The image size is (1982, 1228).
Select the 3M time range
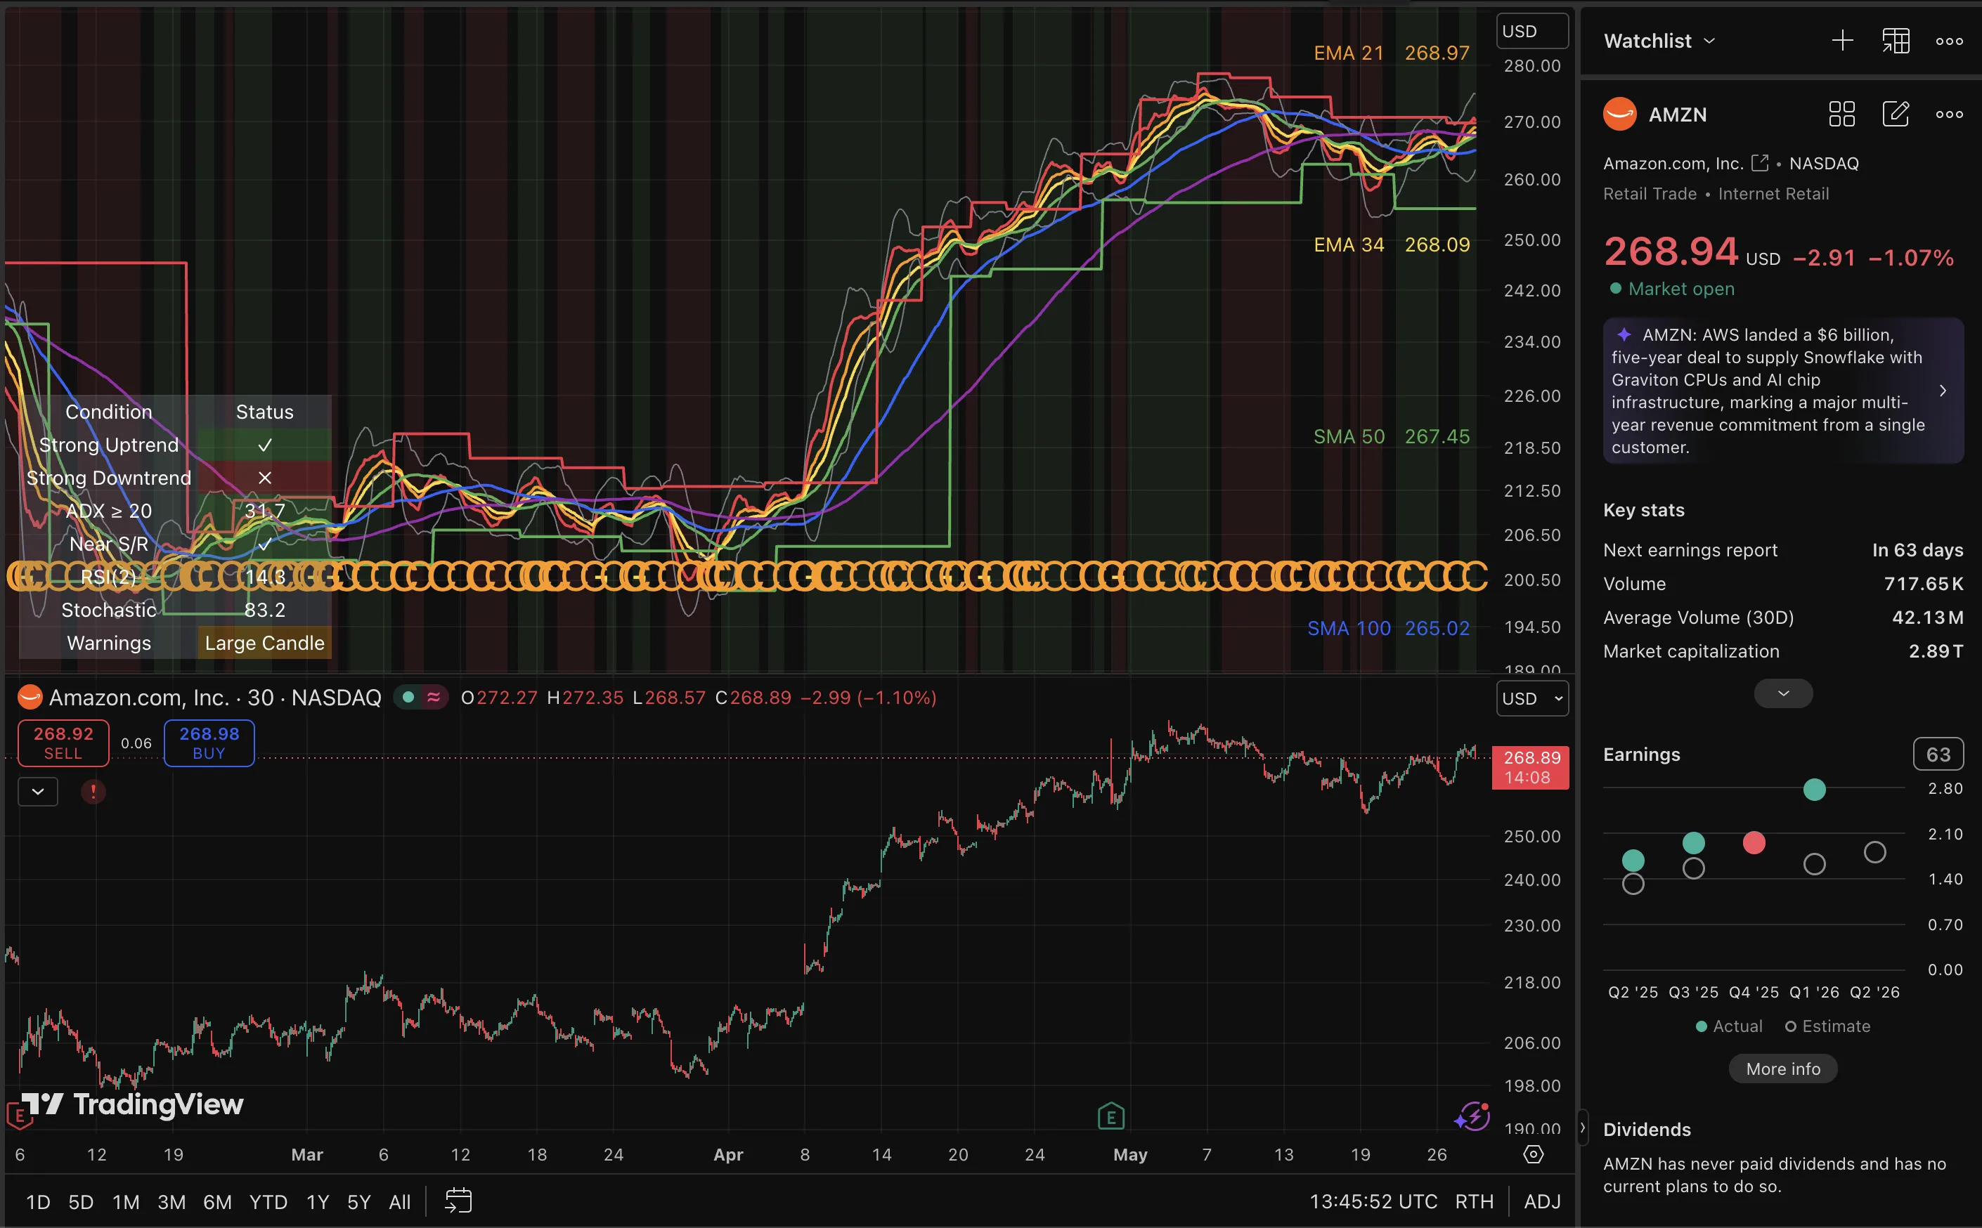pyautogui.click(x=171, y=1201)
